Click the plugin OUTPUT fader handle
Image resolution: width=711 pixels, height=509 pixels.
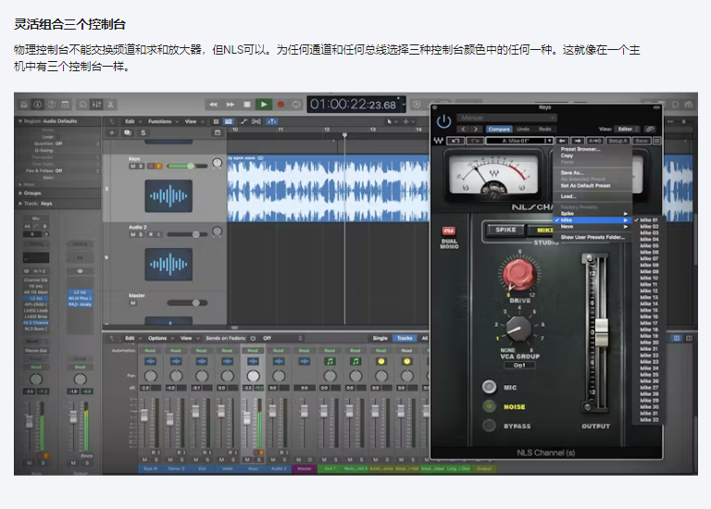pos(601,332)
